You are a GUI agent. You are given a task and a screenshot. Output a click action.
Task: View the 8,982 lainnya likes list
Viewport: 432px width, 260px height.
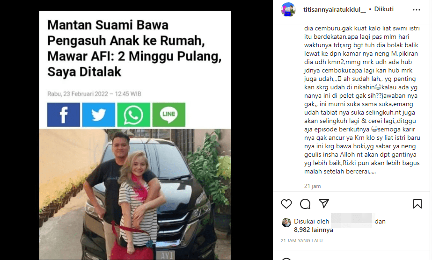pyautogui.click(x=313, y=230)
